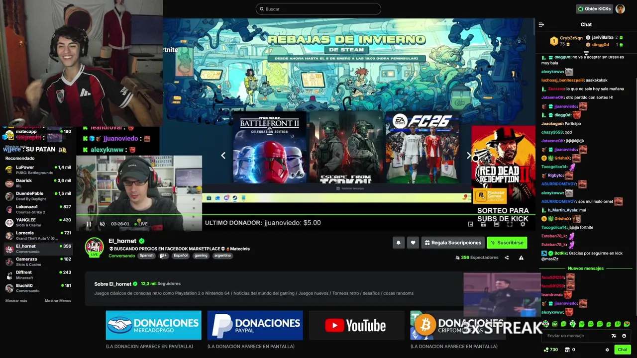Screen dimensions: 637x358
Task: Click the Cryb3rNqn top gifter name
Action: point(571,38)
